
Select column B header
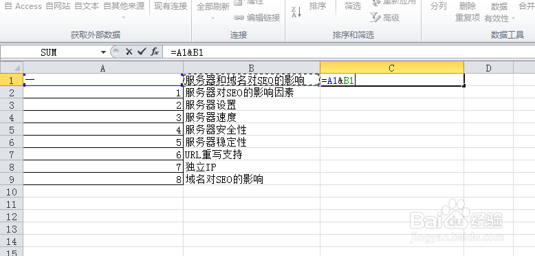pos(252,68)
